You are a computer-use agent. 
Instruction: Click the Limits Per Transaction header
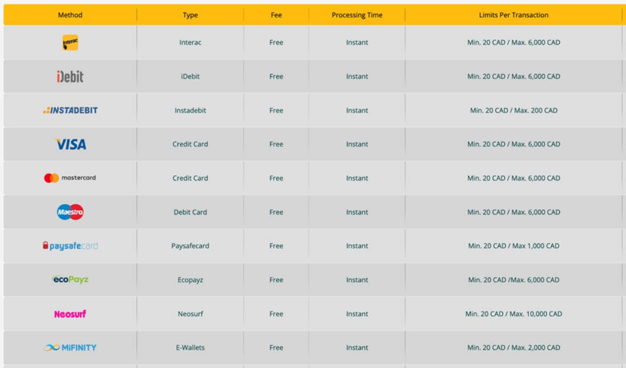click(513, 15)
